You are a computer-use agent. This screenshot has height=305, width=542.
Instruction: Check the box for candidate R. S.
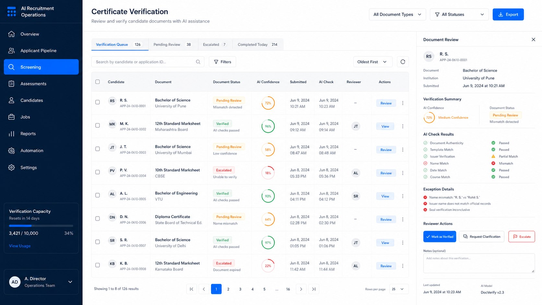(98, 102)
